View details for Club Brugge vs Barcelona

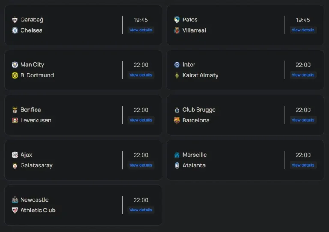coord(303,120)
